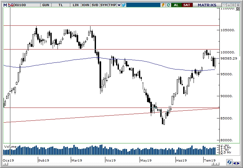Click the Þub19 date axis label
The width and height of the screenshot is (243, 168).
coord(44,160)
